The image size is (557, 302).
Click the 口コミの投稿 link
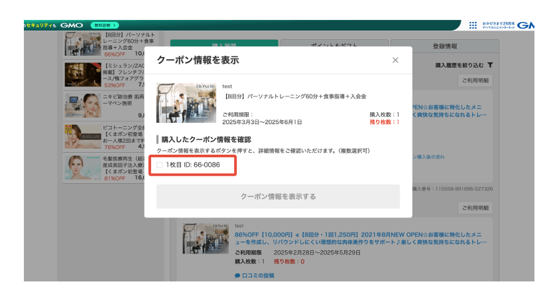pyautogui.click(x=258, y=275)
